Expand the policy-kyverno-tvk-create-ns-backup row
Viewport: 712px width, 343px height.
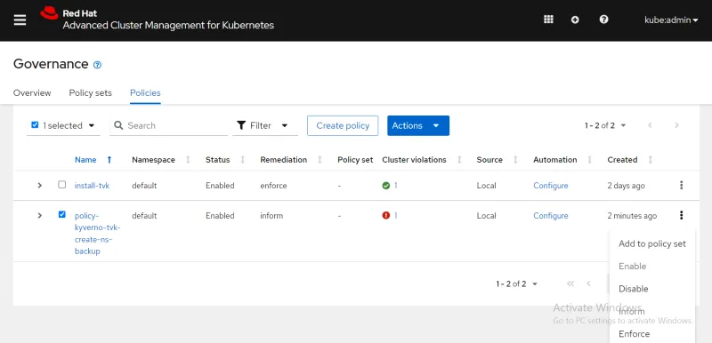pos(39,216)
